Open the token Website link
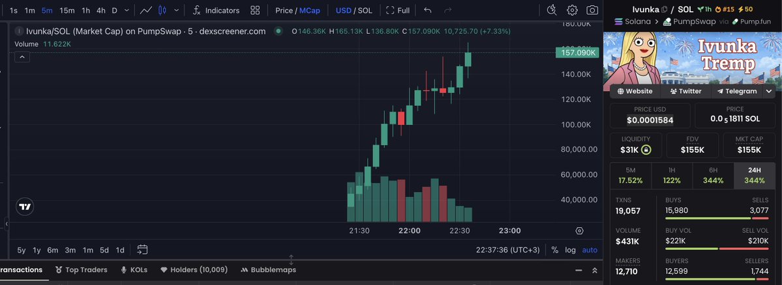Viewport: 782px width, 285px height. pyautogui.click(x=635, y=91)
